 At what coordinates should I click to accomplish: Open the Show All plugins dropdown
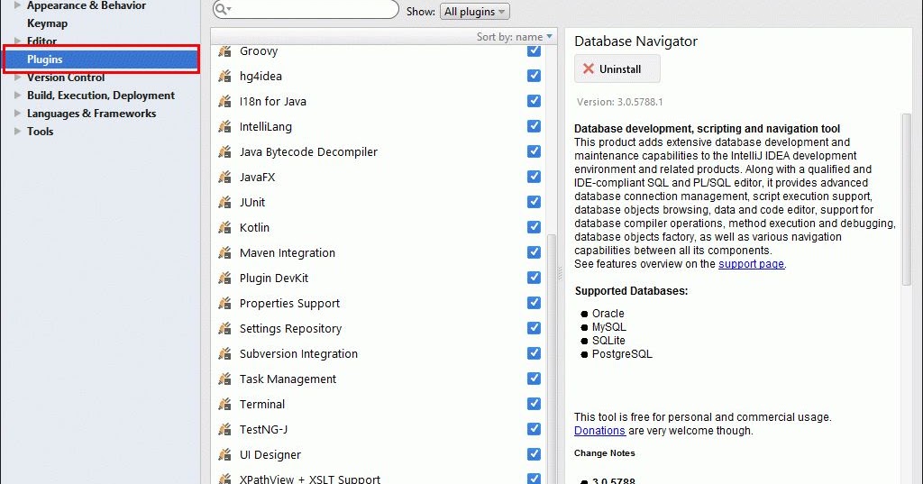pyautogui.click(x=474, y=12)
